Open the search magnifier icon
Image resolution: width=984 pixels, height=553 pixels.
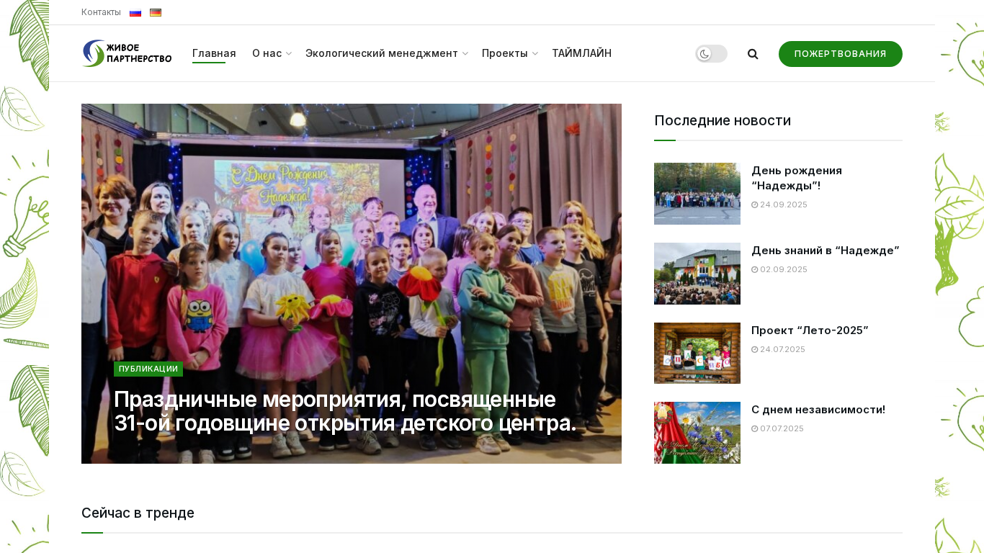click(x=753, y=54)
